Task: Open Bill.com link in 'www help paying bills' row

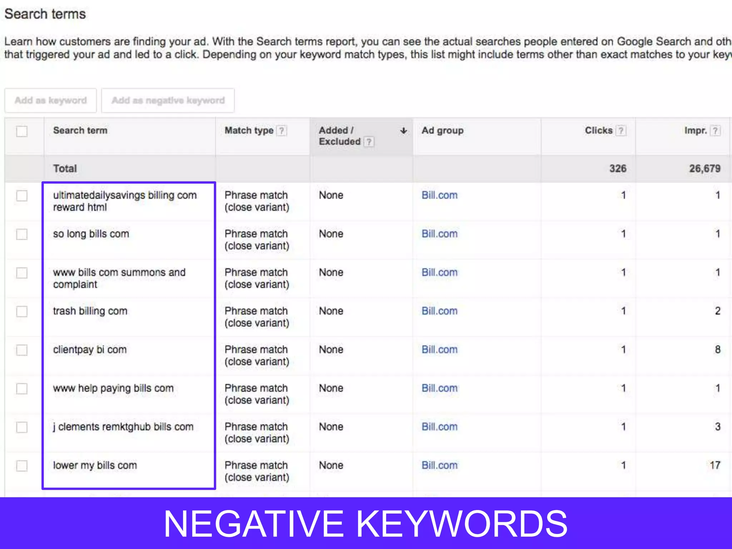Action: 440,388
